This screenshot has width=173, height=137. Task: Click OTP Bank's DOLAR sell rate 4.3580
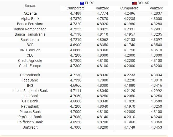coord(156,101)
